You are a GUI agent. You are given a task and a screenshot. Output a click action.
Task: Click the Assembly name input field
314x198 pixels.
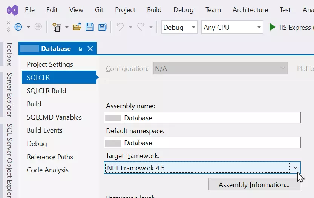point(202,117)
